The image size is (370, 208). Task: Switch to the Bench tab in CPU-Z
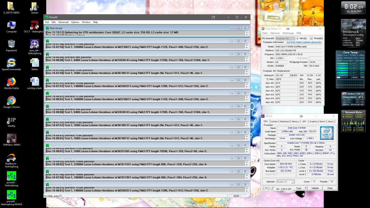pyautogui.click(x=322, y=122)
